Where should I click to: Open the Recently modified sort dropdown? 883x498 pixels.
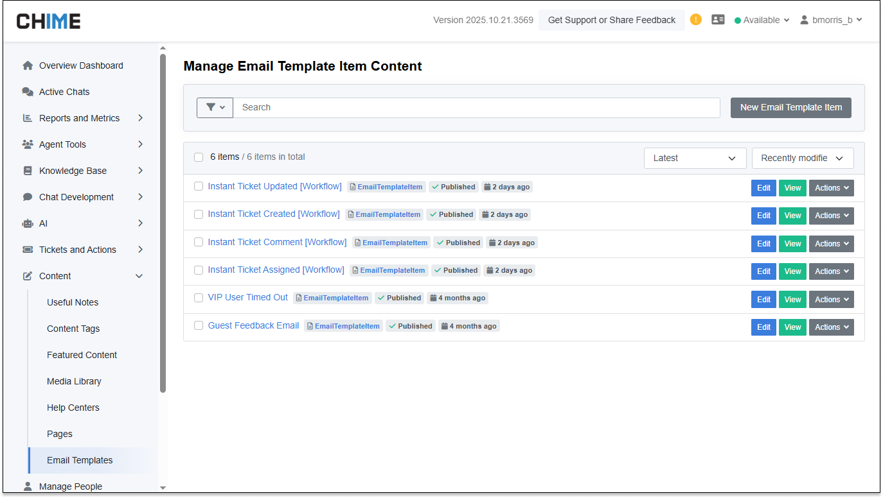[x=802, y=158]
